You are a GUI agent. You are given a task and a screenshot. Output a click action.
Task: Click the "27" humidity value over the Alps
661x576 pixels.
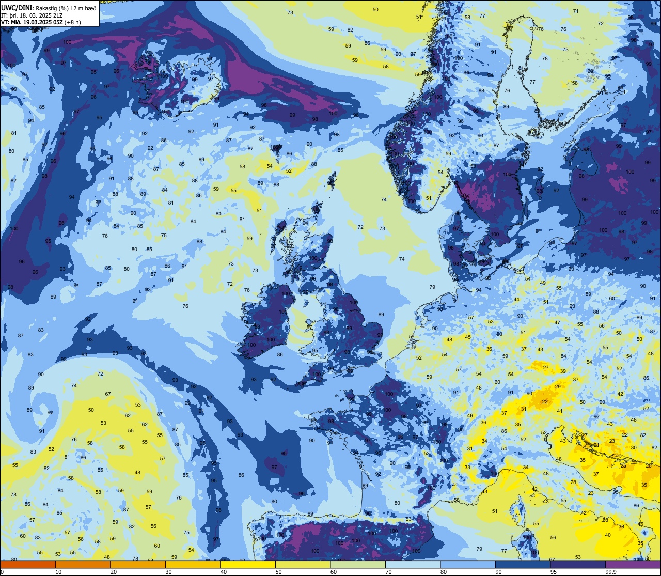pyautogui.click(x=546, y=367)
